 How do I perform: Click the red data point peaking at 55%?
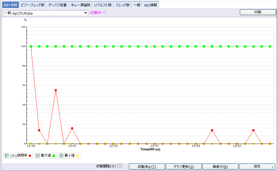(x=56, y=90)
